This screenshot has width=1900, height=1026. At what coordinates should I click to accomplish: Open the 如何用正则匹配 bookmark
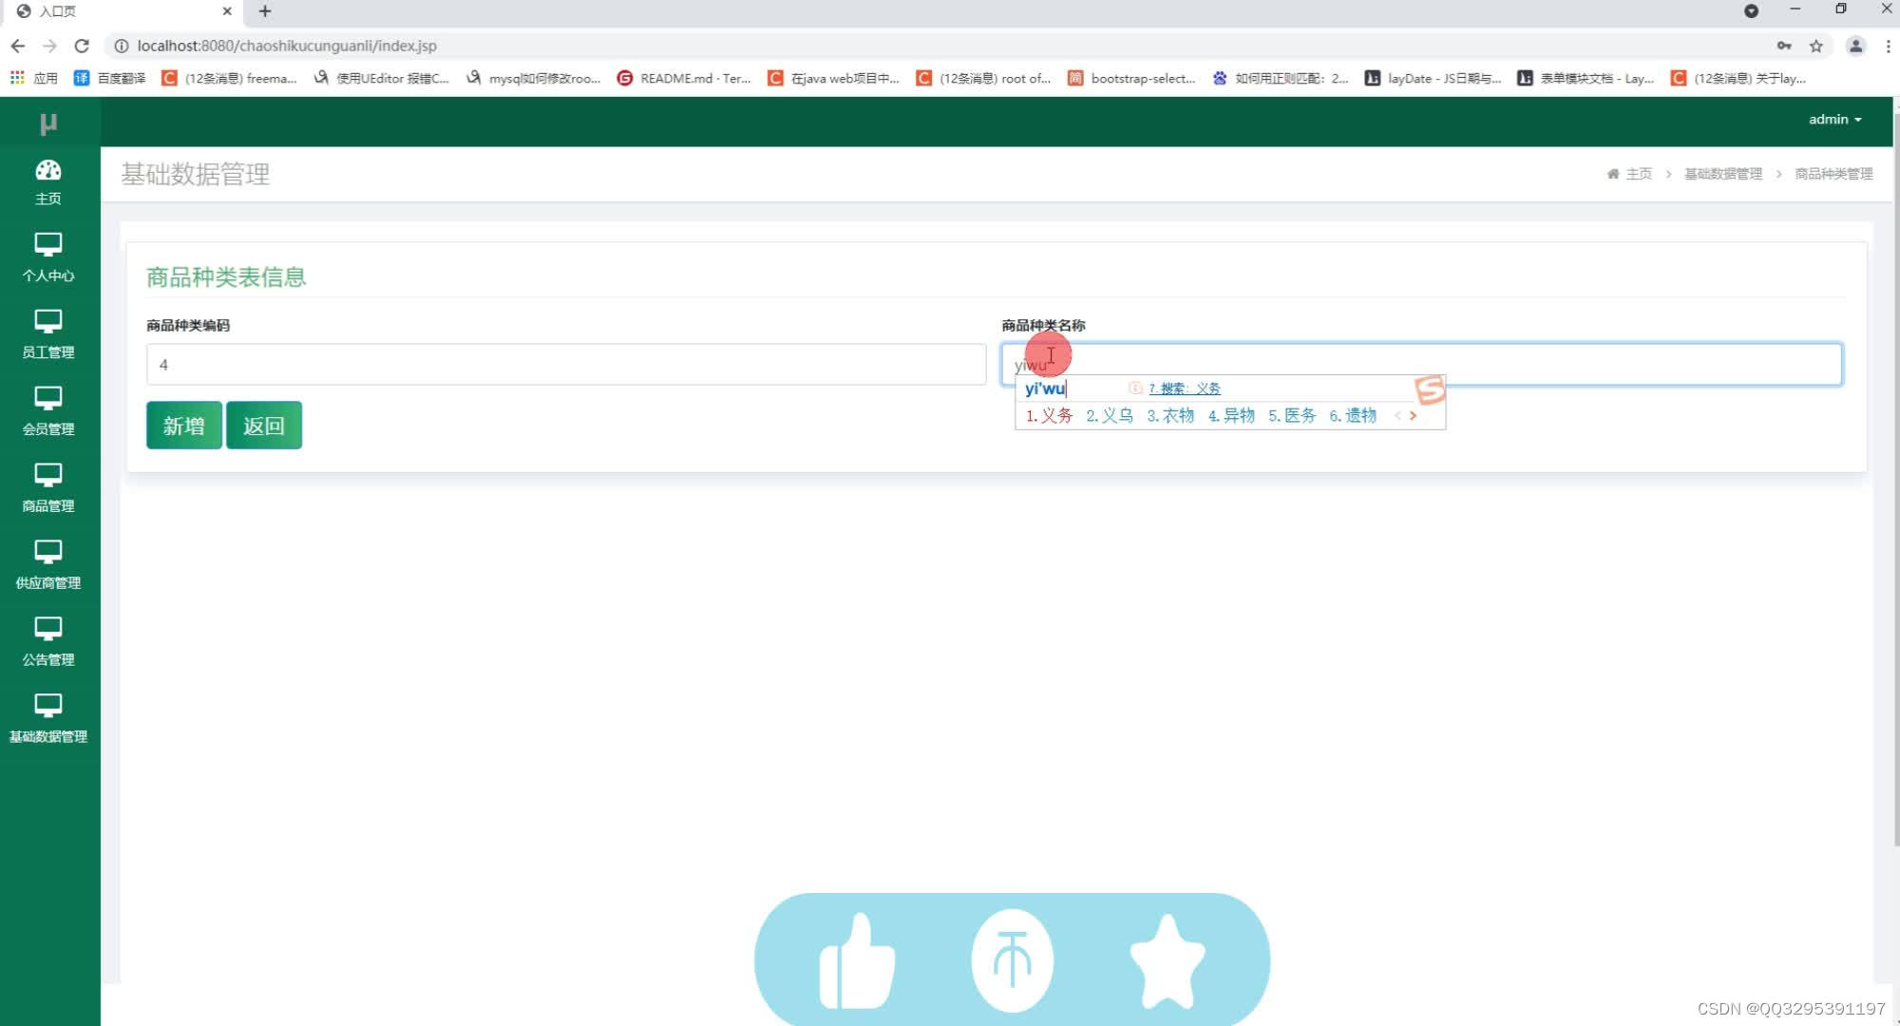click(1281, 78)
